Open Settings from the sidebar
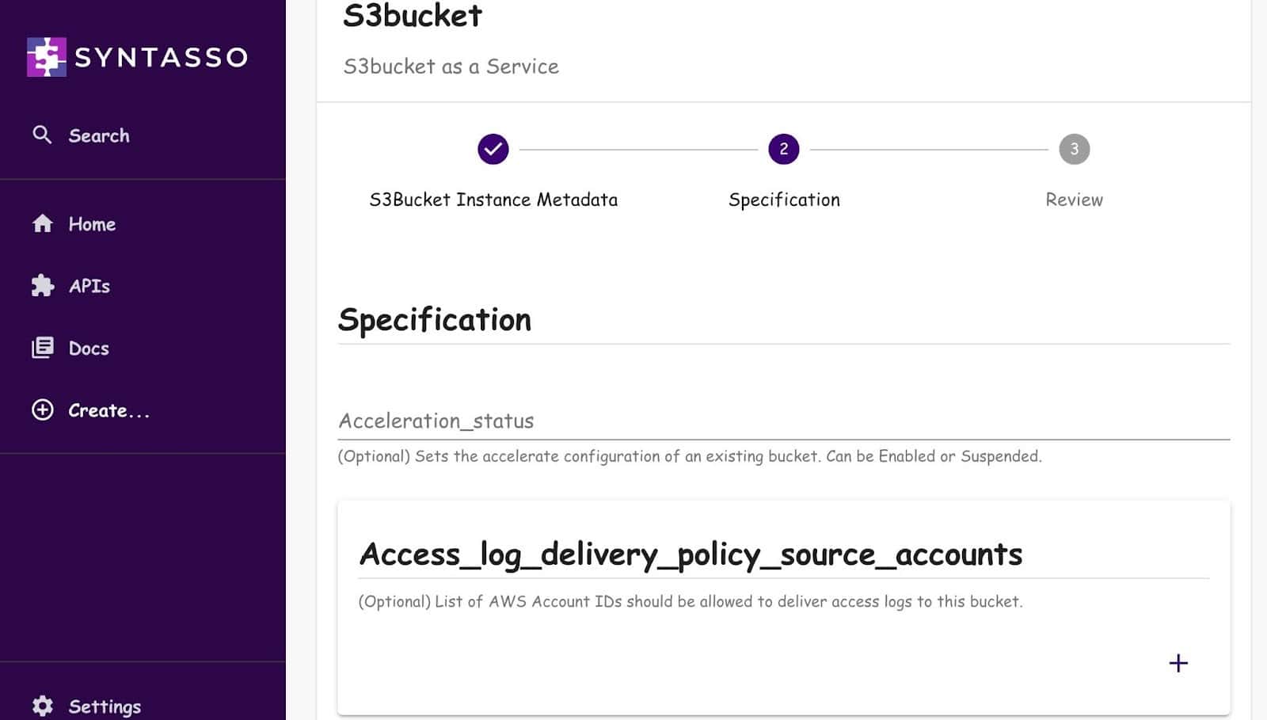The height and width of the screenshot is (720, 1267). pyautogui.click(x=104, y=705)
